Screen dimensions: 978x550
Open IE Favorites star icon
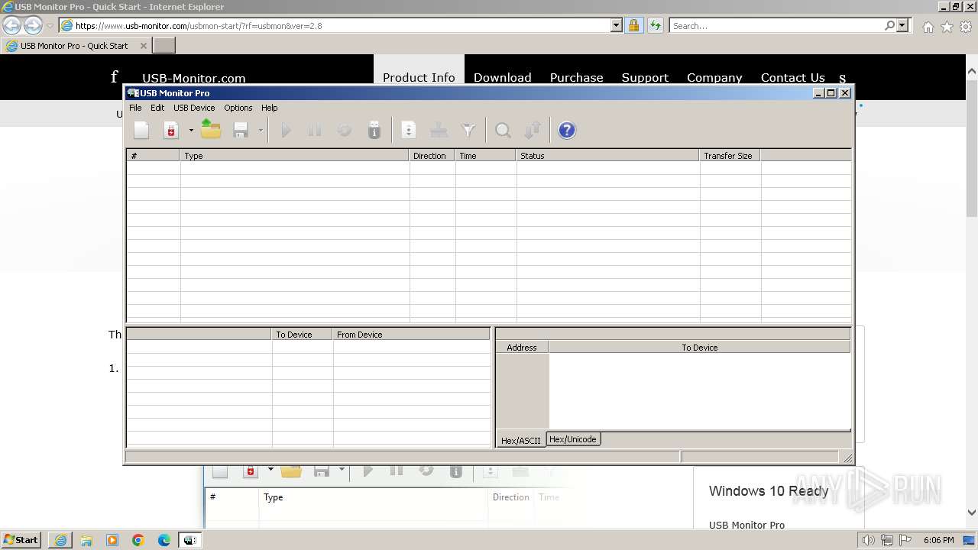[x=947, y=27]
